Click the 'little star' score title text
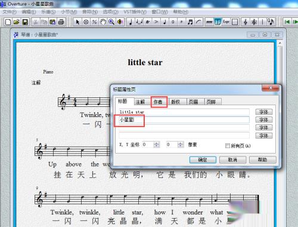Viewport: 298px width, 227px height. pos(145,62)
